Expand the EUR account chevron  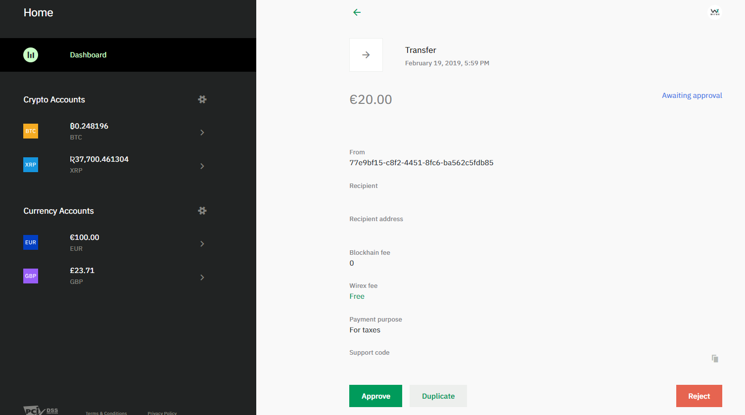[202, 244]
